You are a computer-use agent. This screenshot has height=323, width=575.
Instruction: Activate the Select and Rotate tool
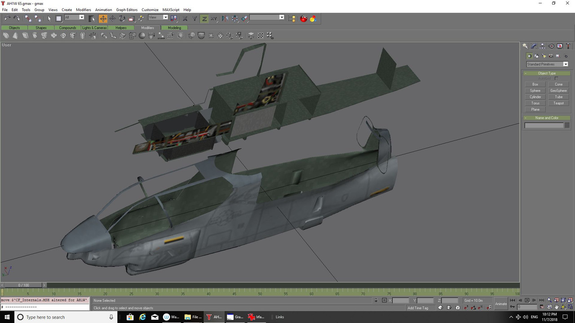(x=122, y=18)
